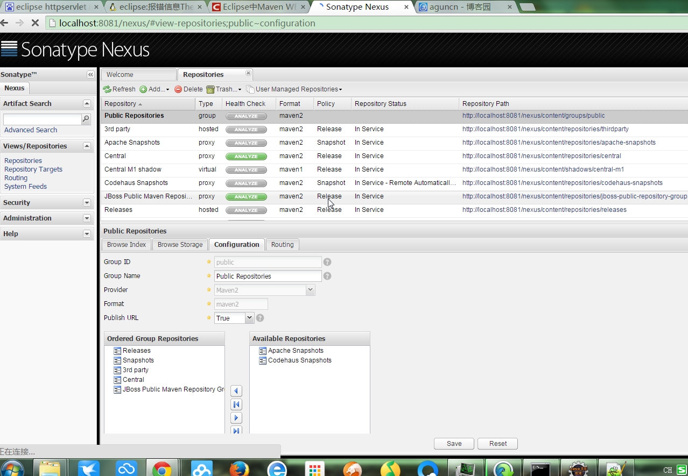Image resolution: width=688 pixels, height=476 pixels.
Task: Expand the Help section
Action: point(87,233)
